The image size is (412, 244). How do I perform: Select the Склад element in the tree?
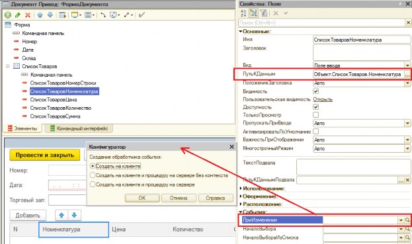tap(29, 58)
